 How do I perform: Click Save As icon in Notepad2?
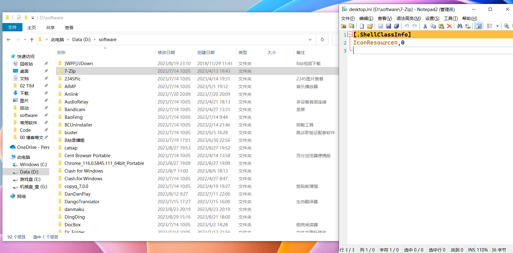[389, 26]
